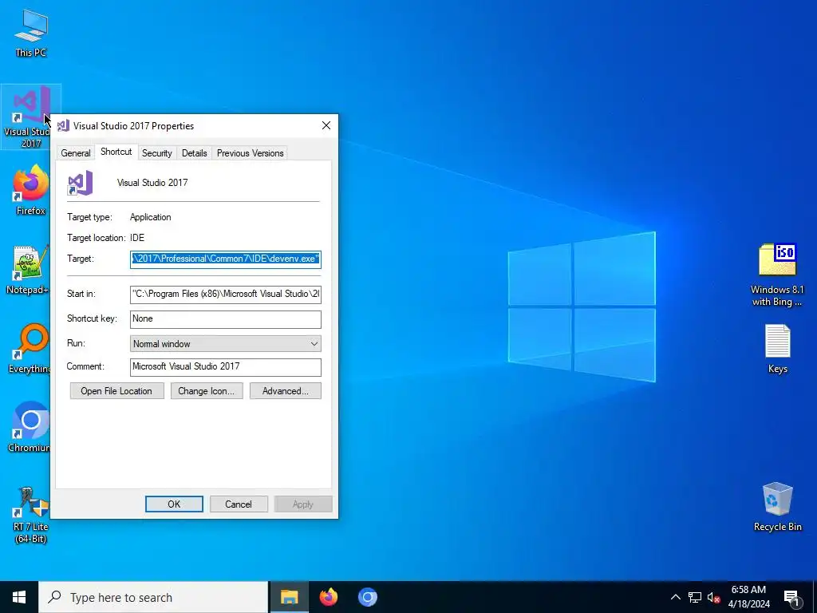Image resolution: width=817 pixels, height=613 pixels.
Task: Expand the Run dropdown showing Normal window
Action: (226, 344)
